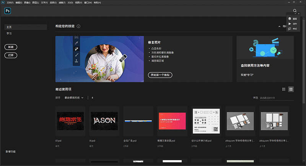Click the info icon beside 构建您的技能
The width and height of the screenshot is (306, 166).
coord(78,26)
